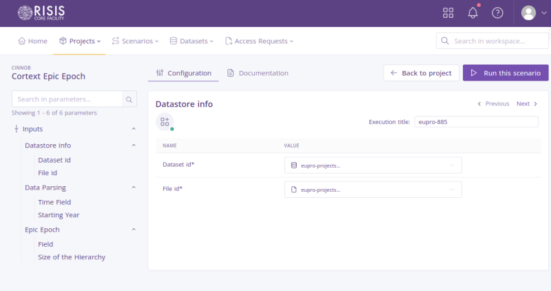Image resolution: width=551 pixels, height=291 pixels.
Task: Collapse the Inputs tree section
Action: click(133, 129)
